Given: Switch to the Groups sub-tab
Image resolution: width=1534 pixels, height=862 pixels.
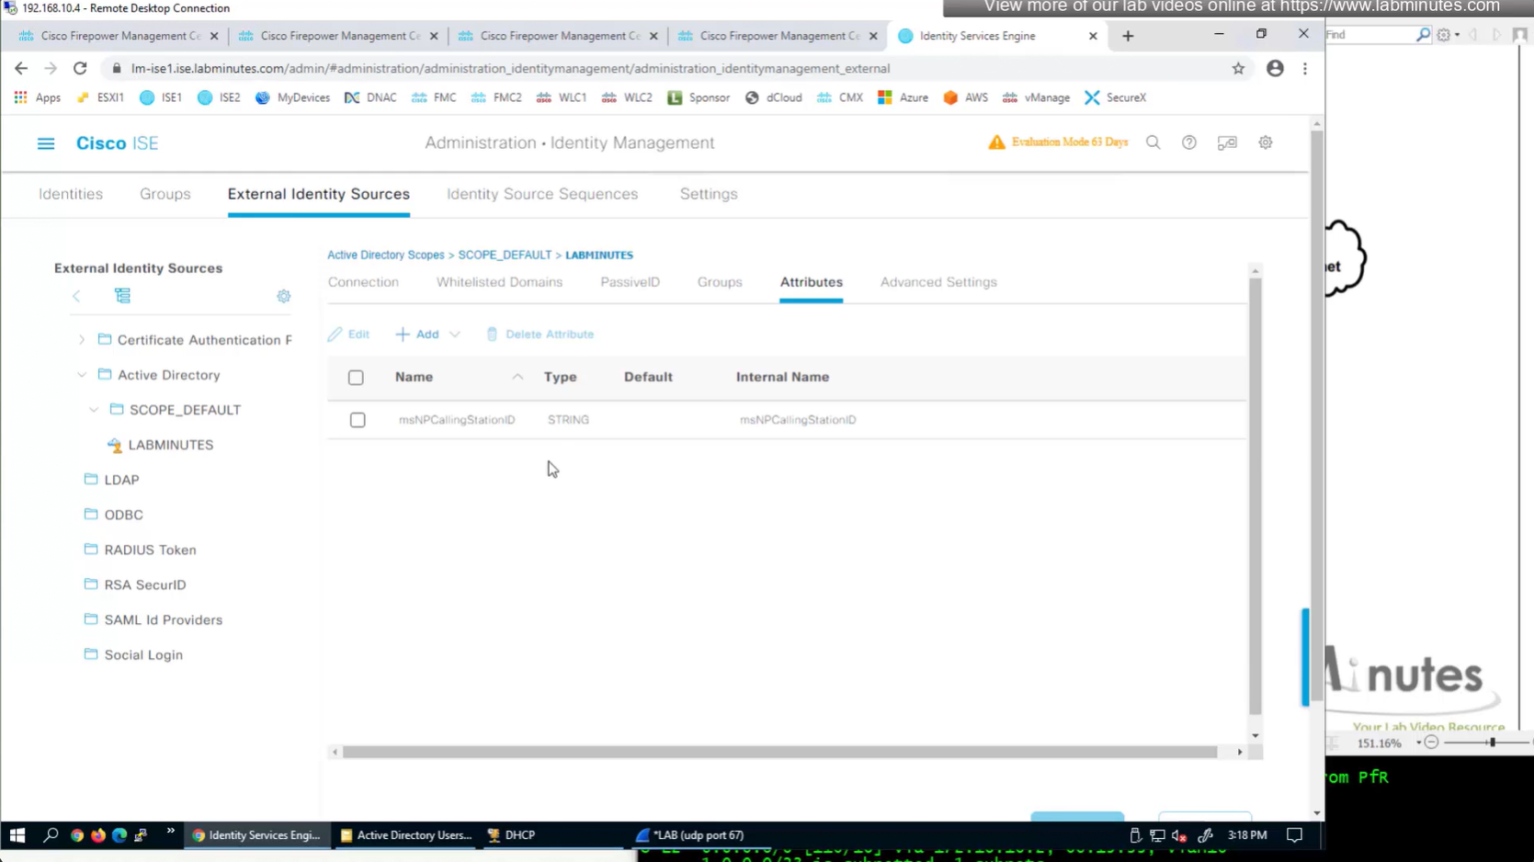Looking at the screenshot, I should click(719, 282).
